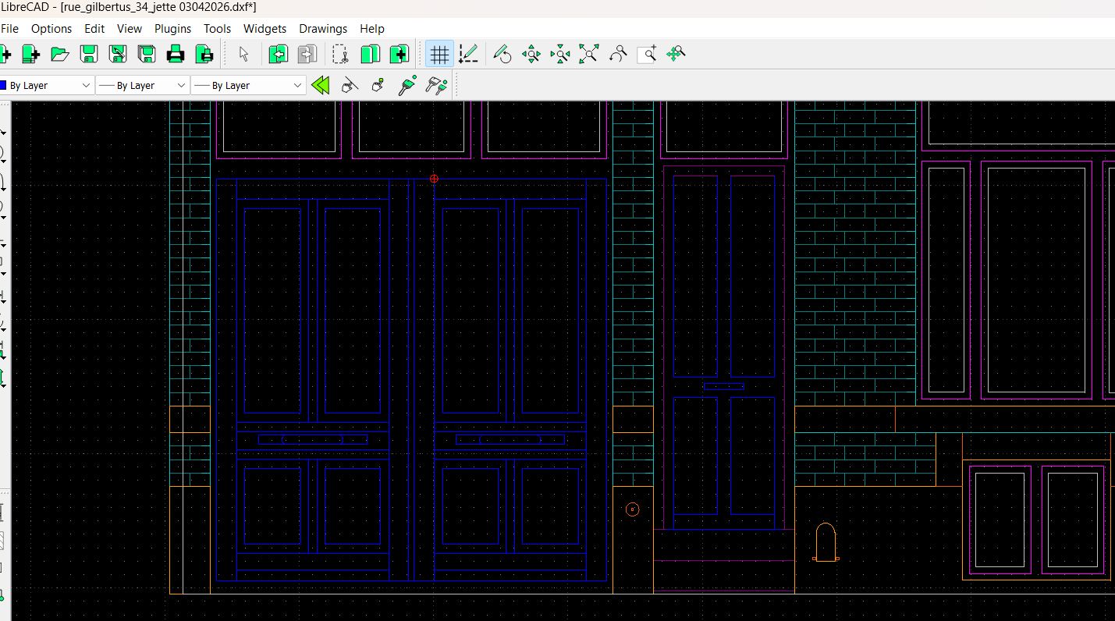
Task: Open the color By Layer dropdown
Action: coord(47,85)
